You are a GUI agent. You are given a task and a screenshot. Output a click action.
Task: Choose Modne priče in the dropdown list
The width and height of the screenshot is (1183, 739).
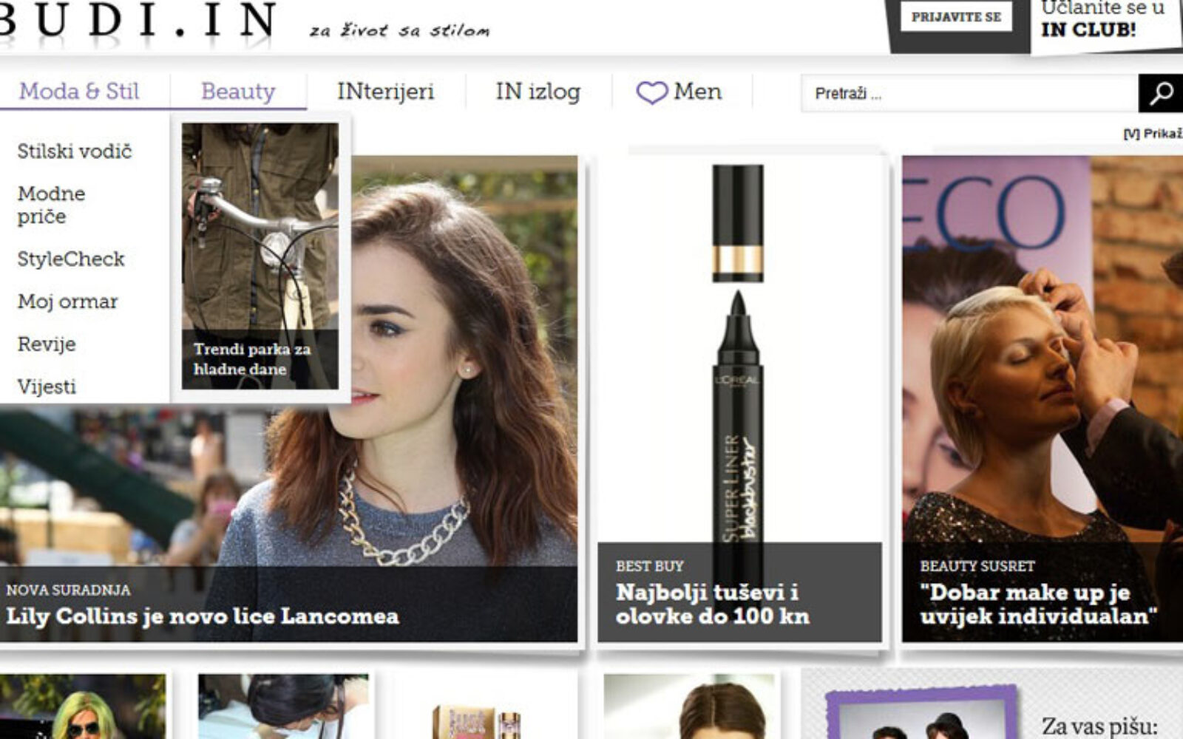point(52,205)
